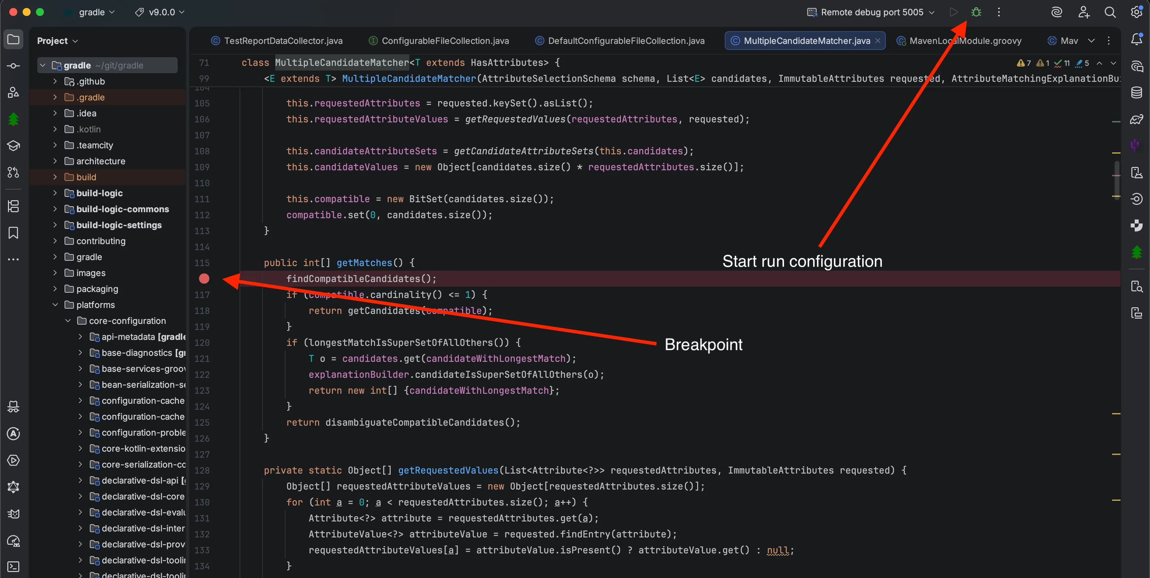
Task: Switch to the DefaultConfigurableFileCollection.java tab
Action: [626, 41]
